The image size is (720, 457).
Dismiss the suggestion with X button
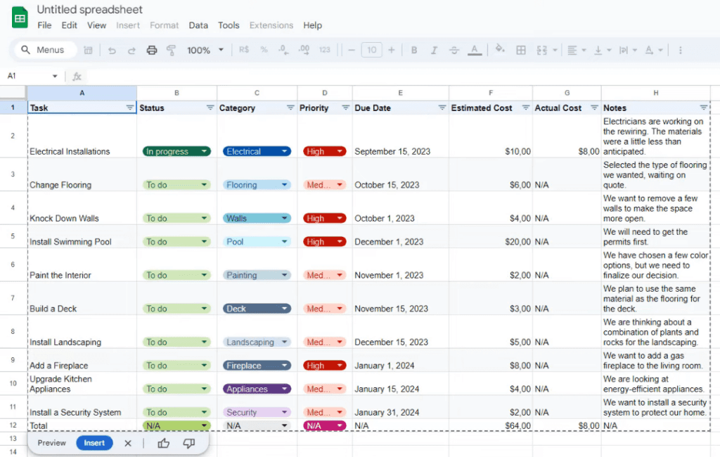point(128,443)
